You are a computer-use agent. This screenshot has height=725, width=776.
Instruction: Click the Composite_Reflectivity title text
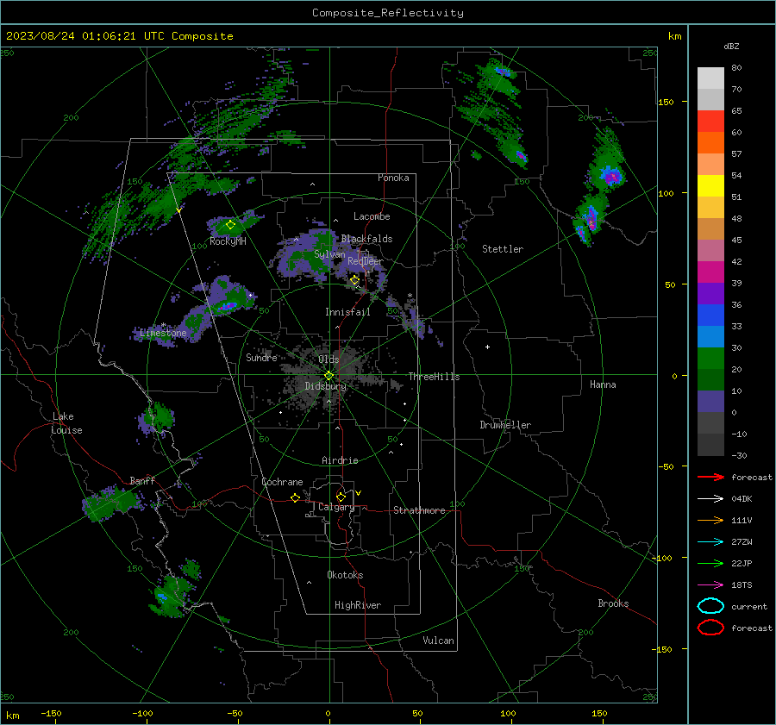[x=387, y=13]
